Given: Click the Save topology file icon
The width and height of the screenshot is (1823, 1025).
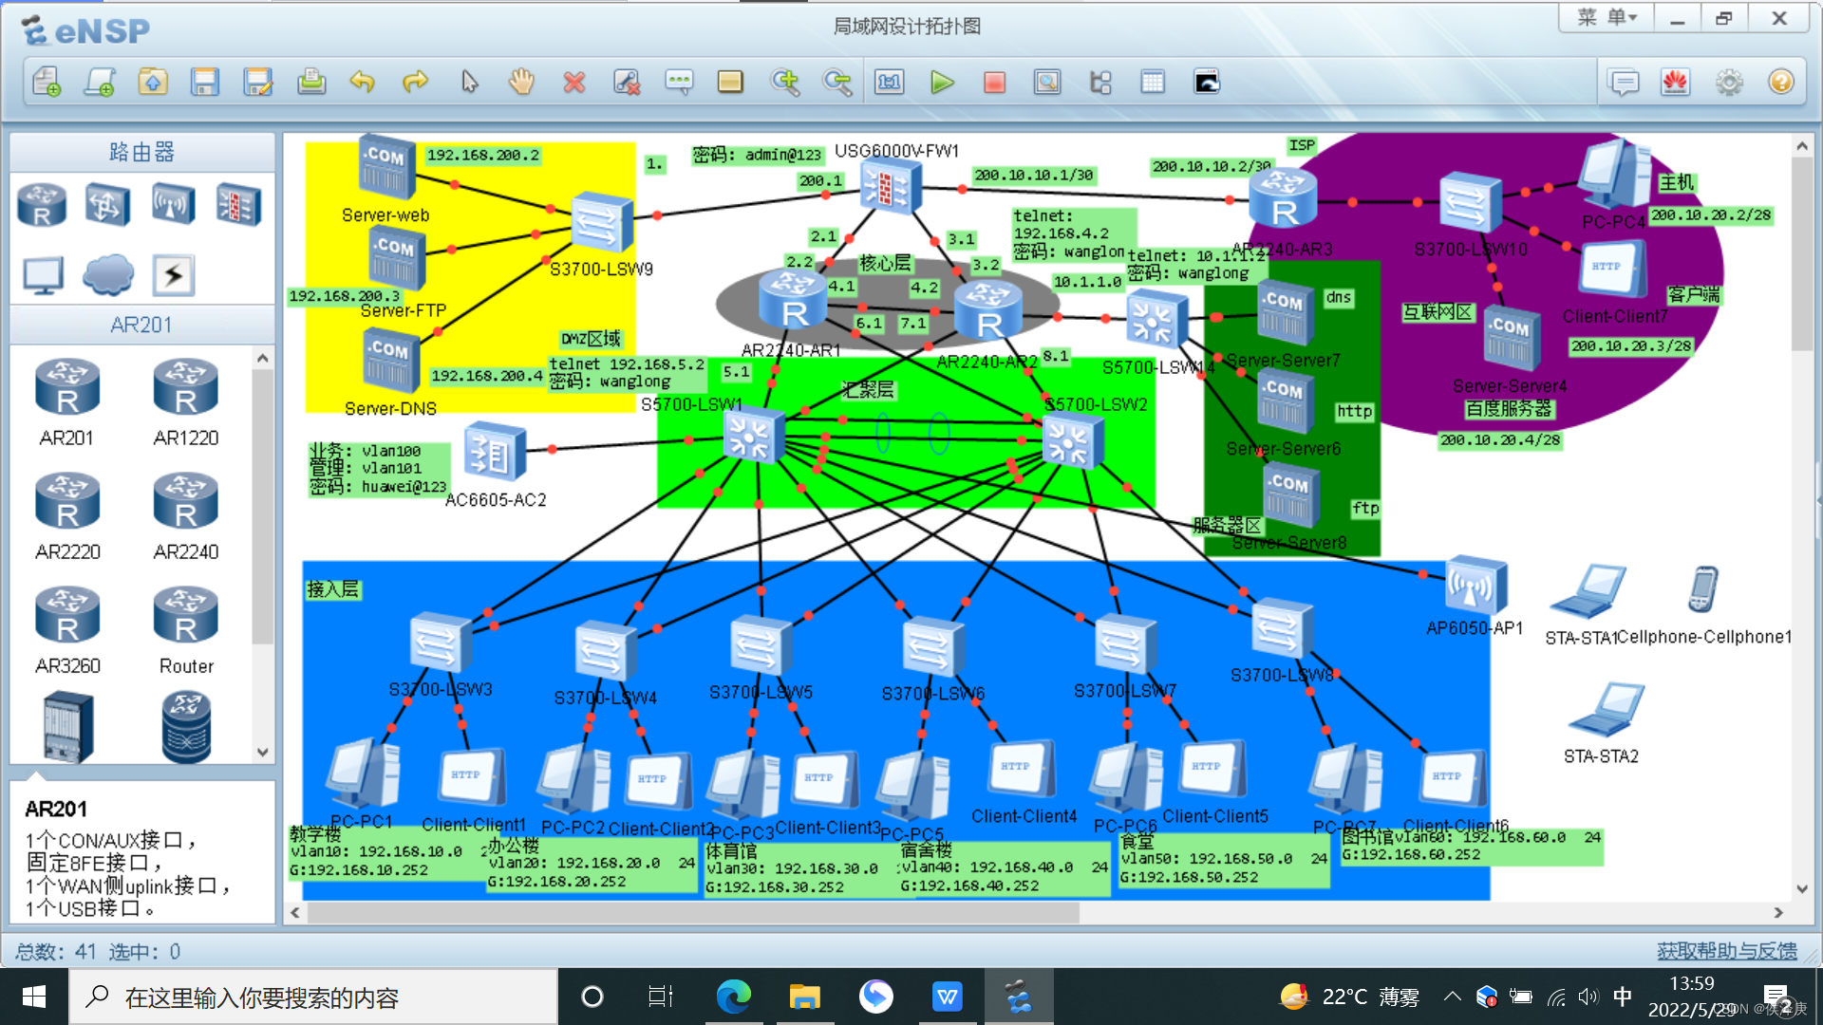Looking at the screenshot, I should coord(201,84).
